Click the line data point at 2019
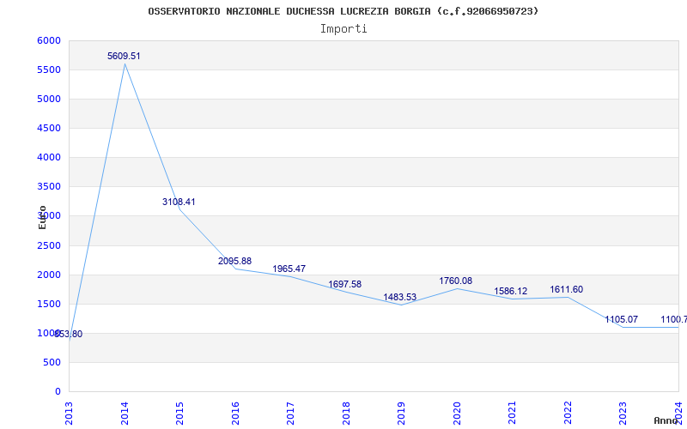Viewport: 687px width, 429px height. point(401,305)
